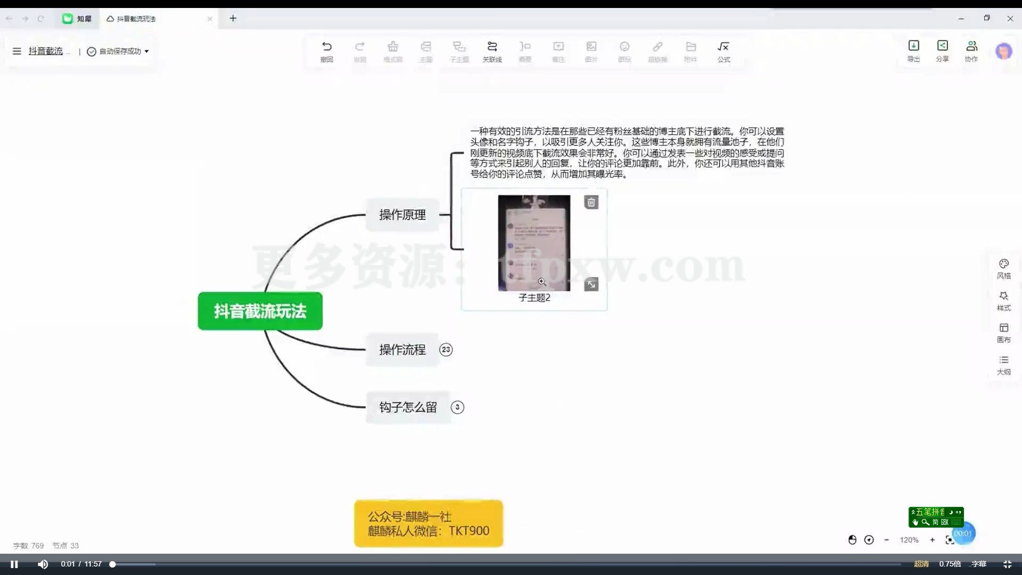Select the 关联线 relation line tool

point(492,52)
